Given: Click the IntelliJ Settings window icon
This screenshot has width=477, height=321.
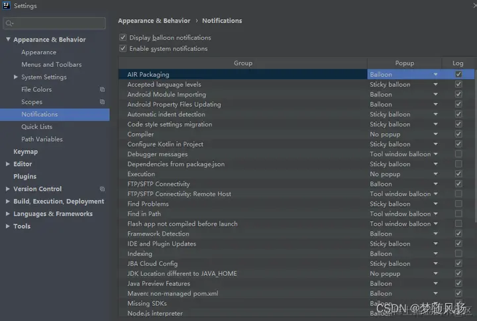Looking at the screenshot, I should tap(6, 5).
